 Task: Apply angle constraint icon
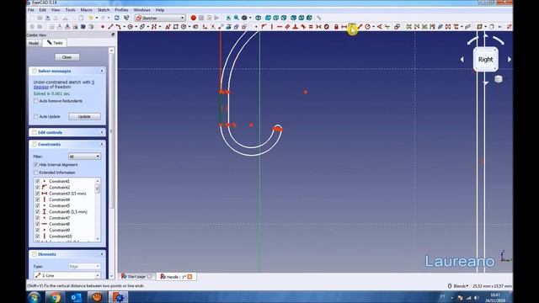point(380,26)
